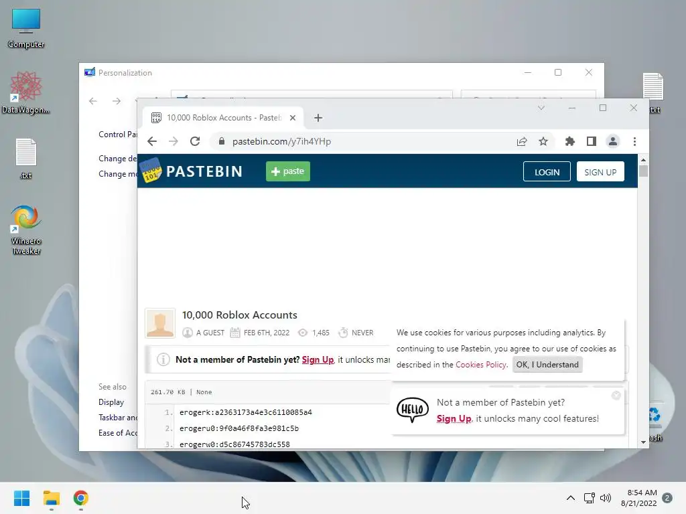Click the page scrollbar down arrow
The width and height of the screenshot is (686, 514).
643,442
